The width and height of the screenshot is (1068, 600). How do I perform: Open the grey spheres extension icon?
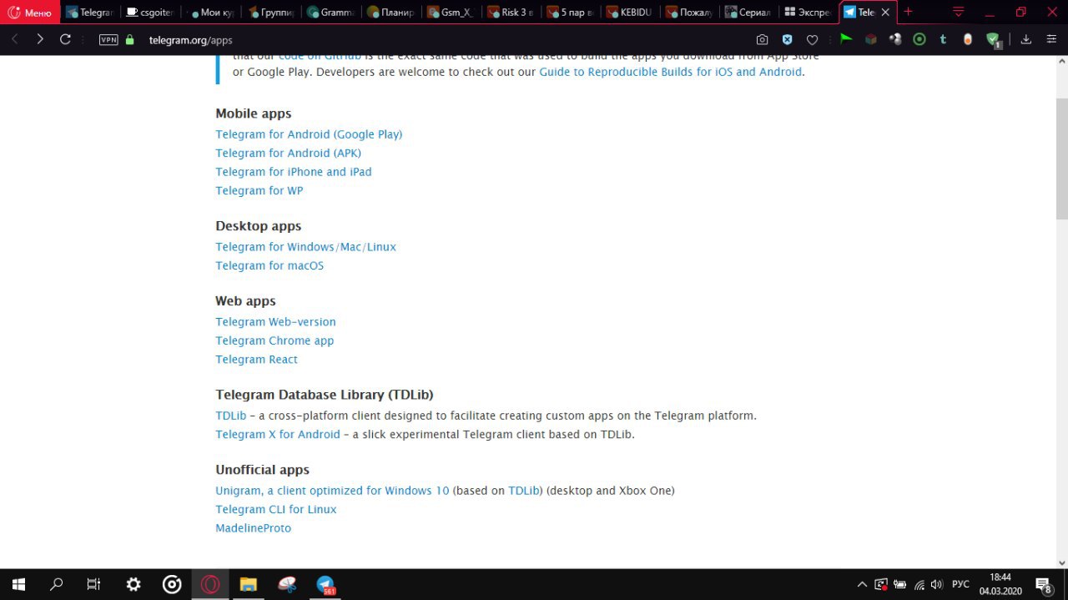(x=895, y=38)
